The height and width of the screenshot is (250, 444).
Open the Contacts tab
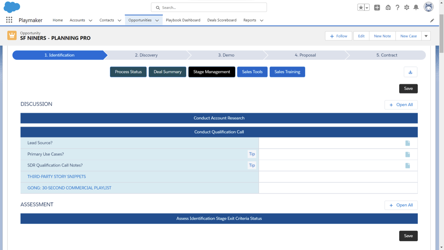(x=107, y=20)
